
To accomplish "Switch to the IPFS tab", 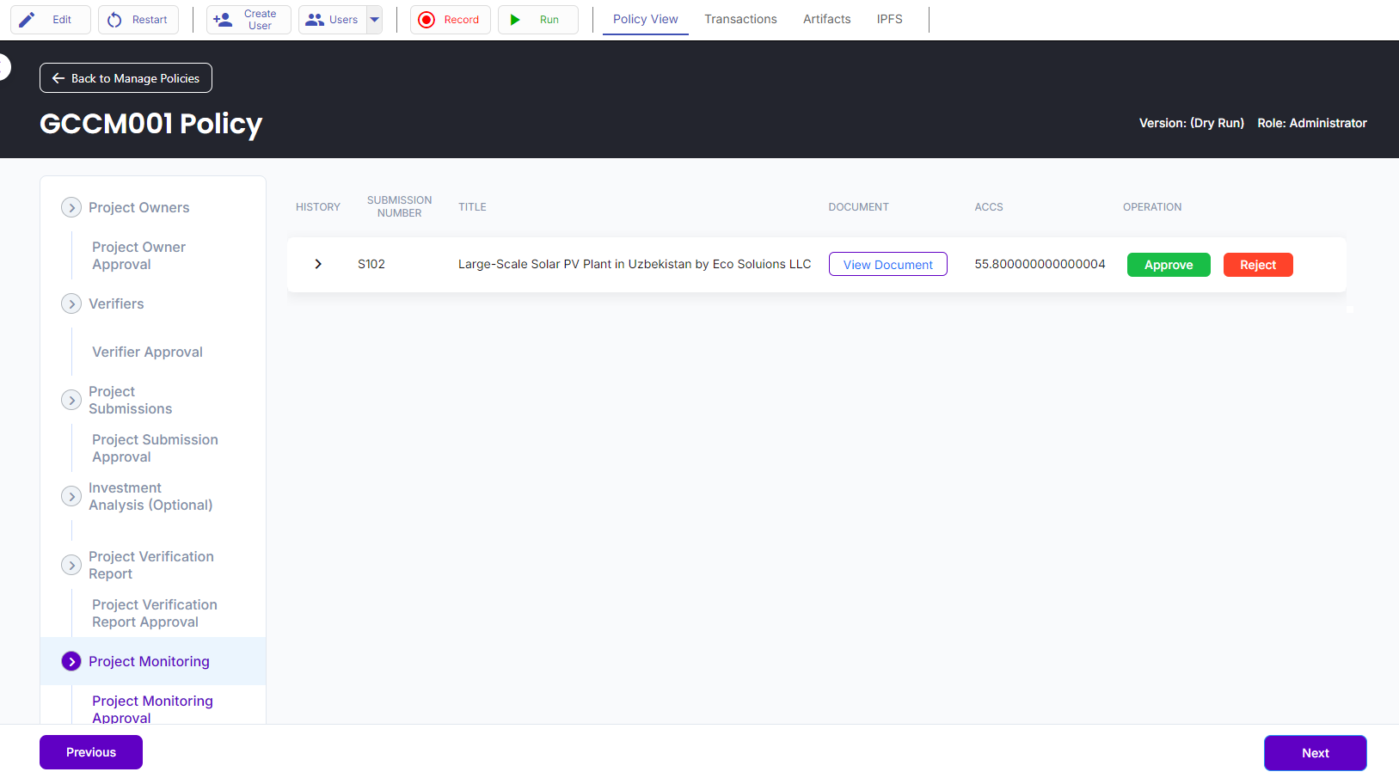I will pos(889,19).
